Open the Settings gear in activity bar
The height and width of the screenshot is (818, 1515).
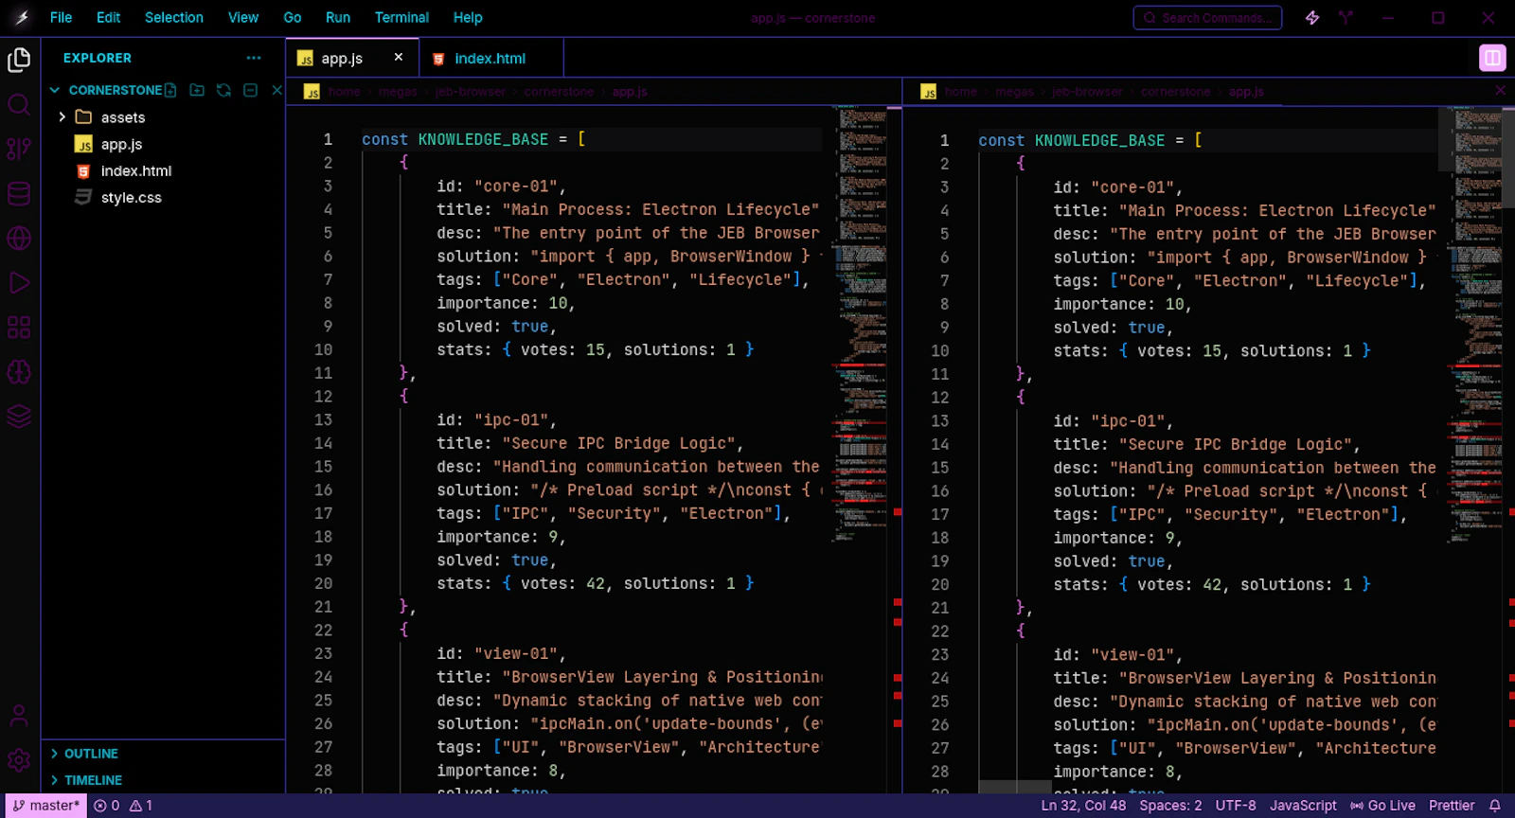(19, 759)
